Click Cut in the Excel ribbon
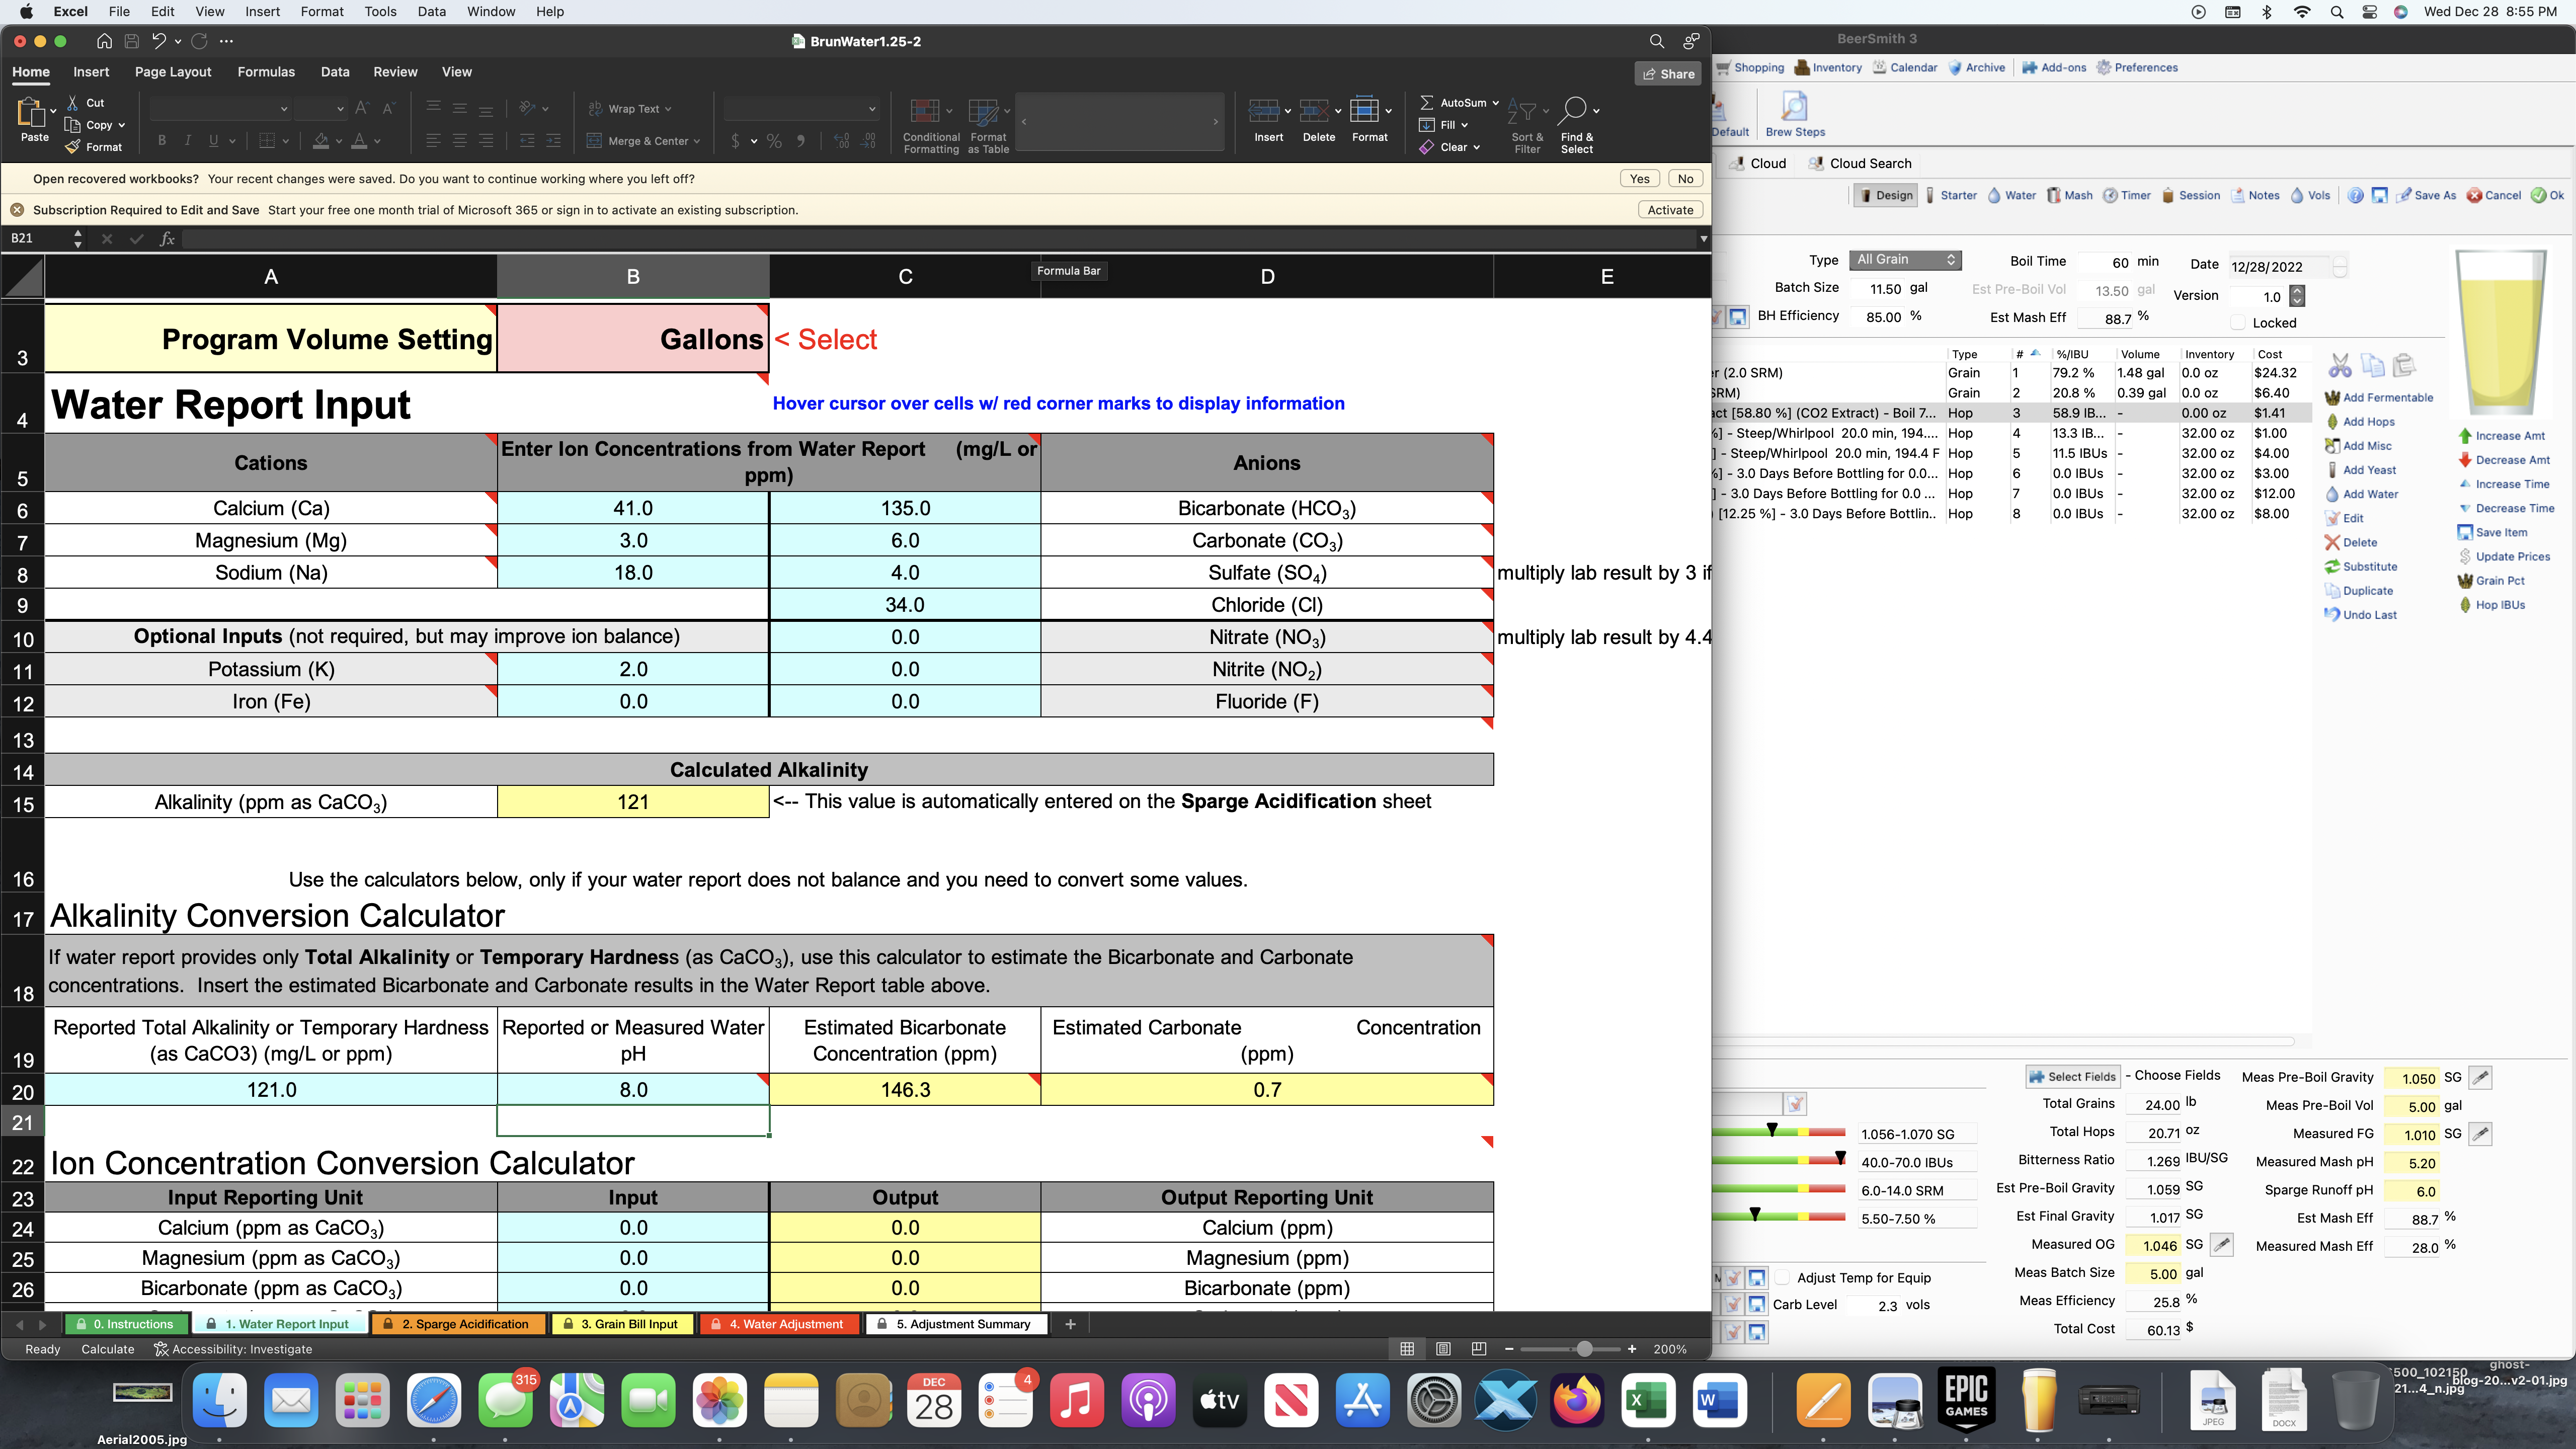Viewport: 2576px width, 1449px height. [x=86, y=102]
